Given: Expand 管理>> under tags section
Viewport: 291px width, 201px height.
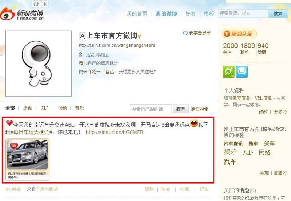Looking at the screenshot, I should point(280,173).
